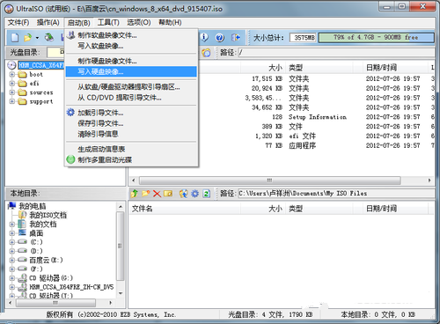The image size is (440, 324).
Task: Expand the sources folder tree node
Action: point(12,92)
